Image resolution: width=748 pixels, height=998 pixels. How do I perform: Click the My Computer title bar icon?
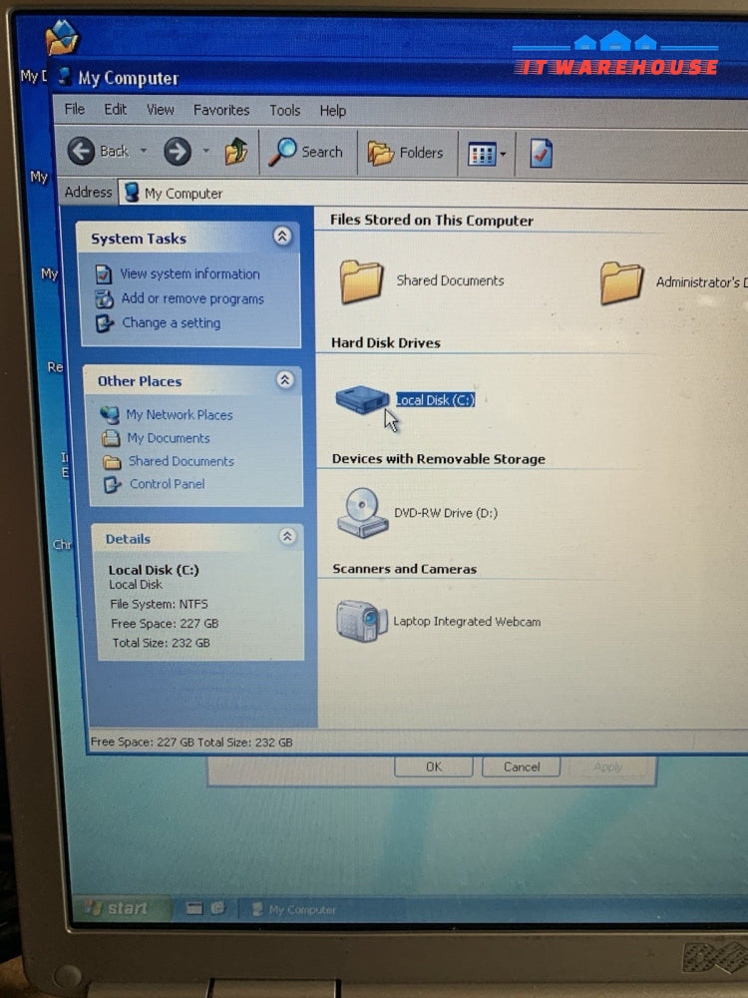click(x=64, y=77)
